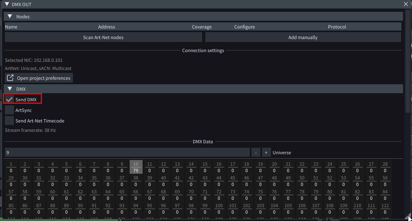Close the DMX OUT window

coord(405,4)
